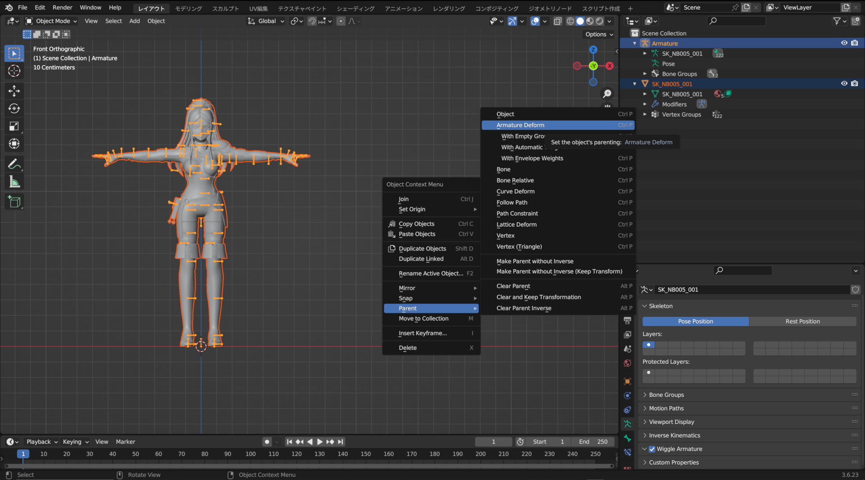Open Object Data armature properties tab

coord(627,424)
